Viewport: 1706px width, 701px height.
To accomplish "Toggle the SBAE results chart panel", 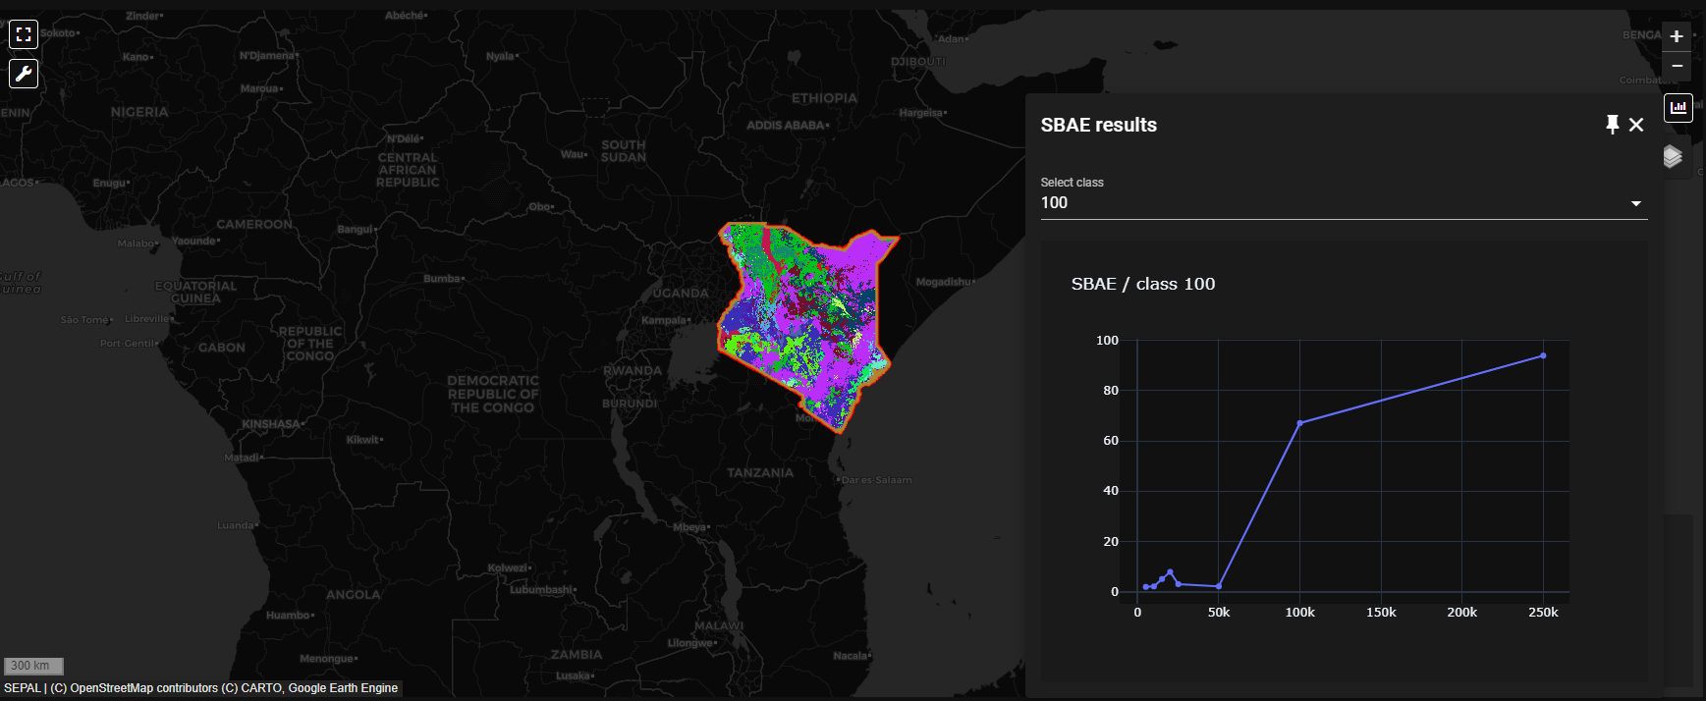I will pyautogui.click(x=1678, y=107).
